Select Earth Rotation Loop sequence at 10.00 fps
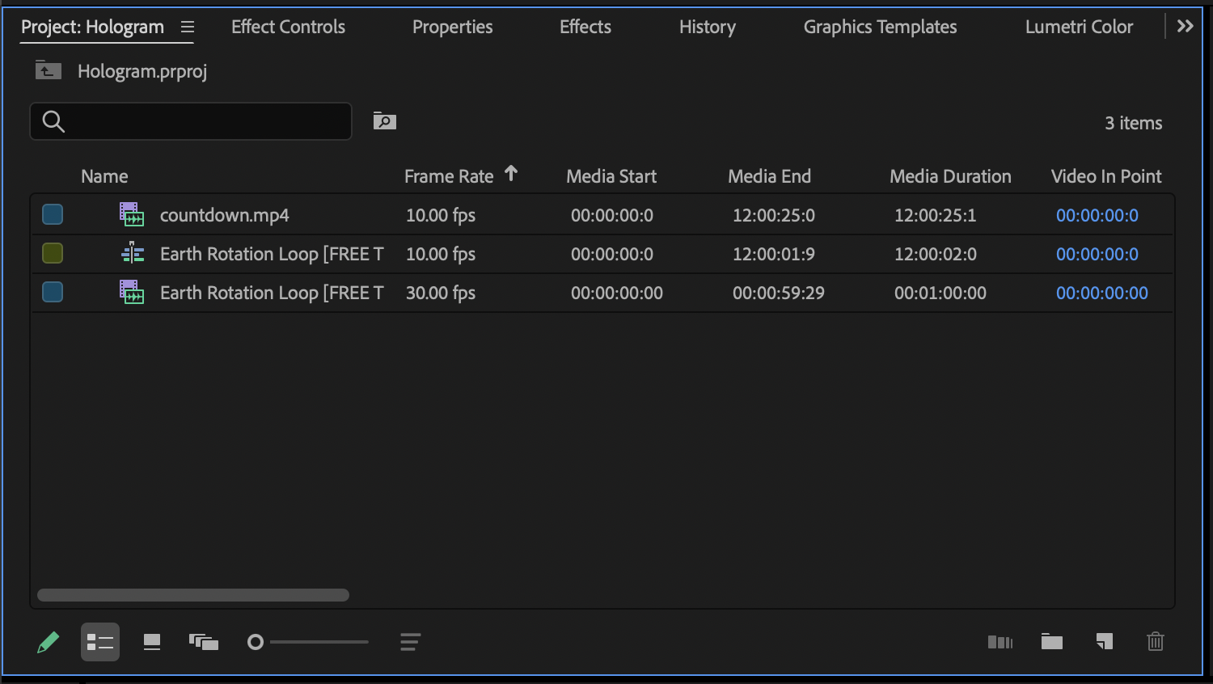The height and width of the screenshot is (684, 1213). 272,254
